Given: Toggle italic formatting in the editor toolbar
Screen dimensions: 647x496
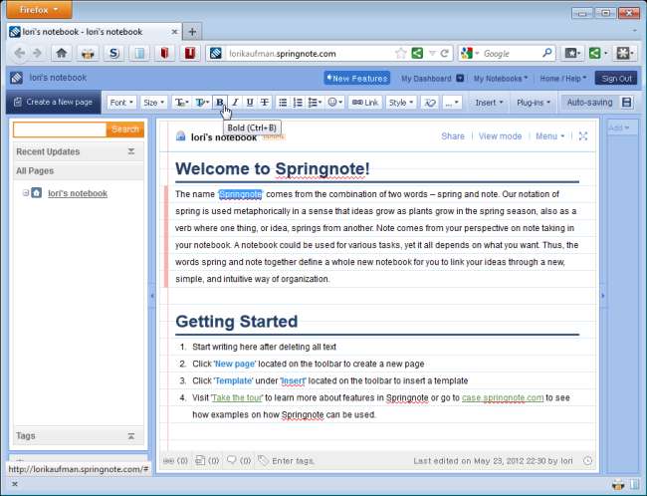Looking at the screenshot, I should (235, 102).
